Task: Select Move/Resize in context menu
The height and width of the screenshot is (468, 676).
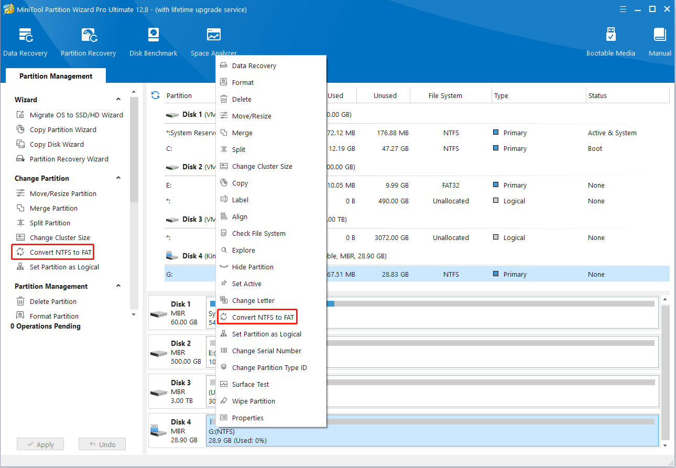Action: pyautogui.click(x=271, y=116)
